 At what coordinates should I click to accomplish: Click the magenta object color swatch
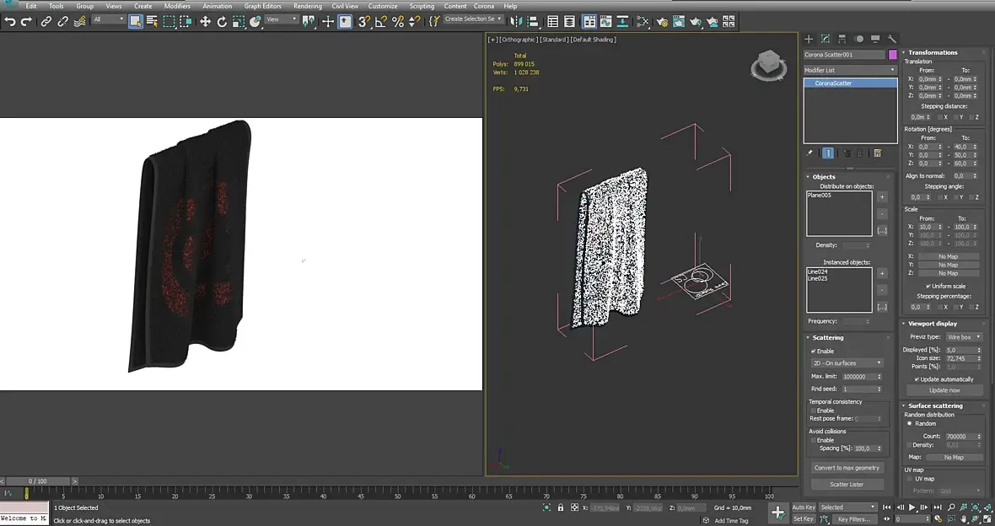[x=893, y=55]
